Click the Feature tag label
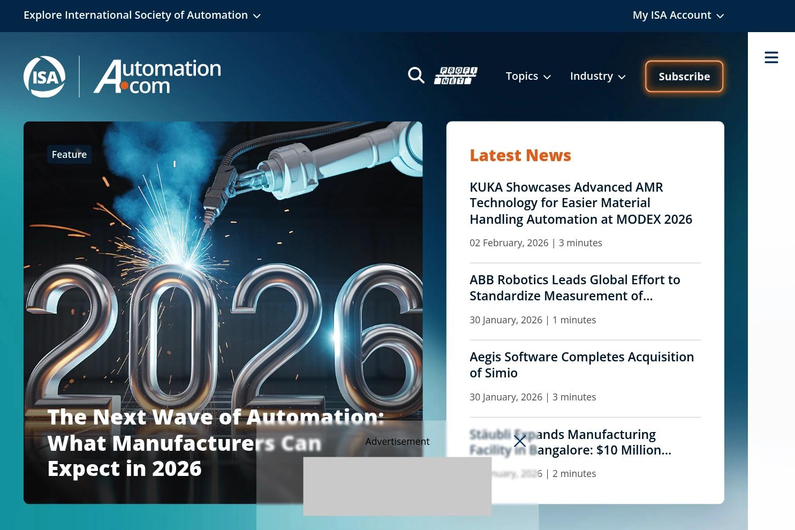 click(x=69, y=154)
